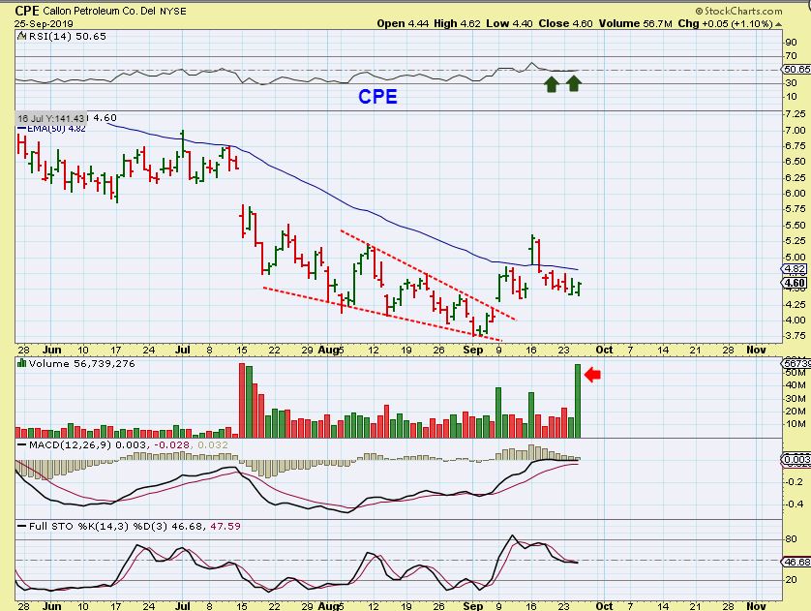The image size is (811, 611).
Task: Click the 10M label on the volume scale
Action: [795, 424]
